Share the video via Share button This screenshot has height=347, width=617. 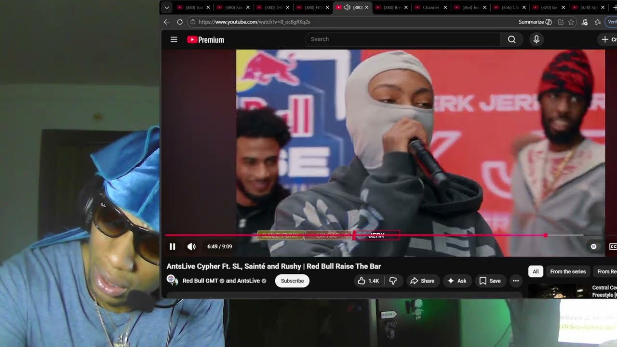(422, 281)
